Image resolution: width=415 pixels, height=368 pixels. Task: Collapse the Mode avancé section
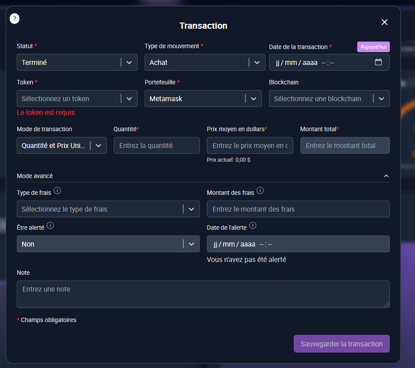(386, 176)
